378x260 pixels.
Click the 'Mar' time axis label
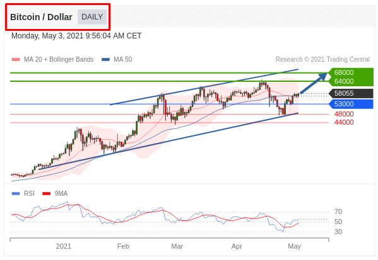point(177,246)
